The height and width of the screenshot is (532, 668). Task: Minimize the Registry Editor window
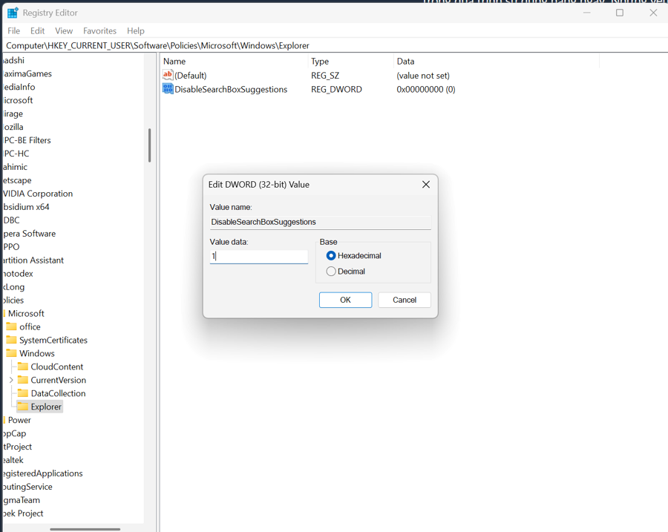point(587,13)
